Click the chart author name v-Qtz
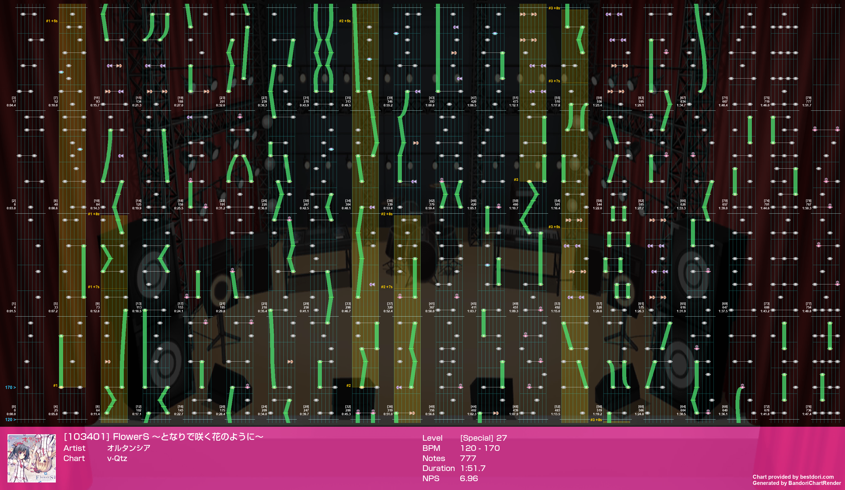Image resolution: width=845 pixels, height=490 pixels. coord(117,458)
